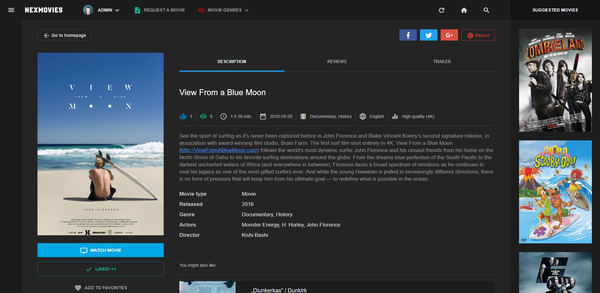Open the hamburger side menu
Image resolution: width=600 pixels, height=293 pixels.
click(x=11, y=10)
